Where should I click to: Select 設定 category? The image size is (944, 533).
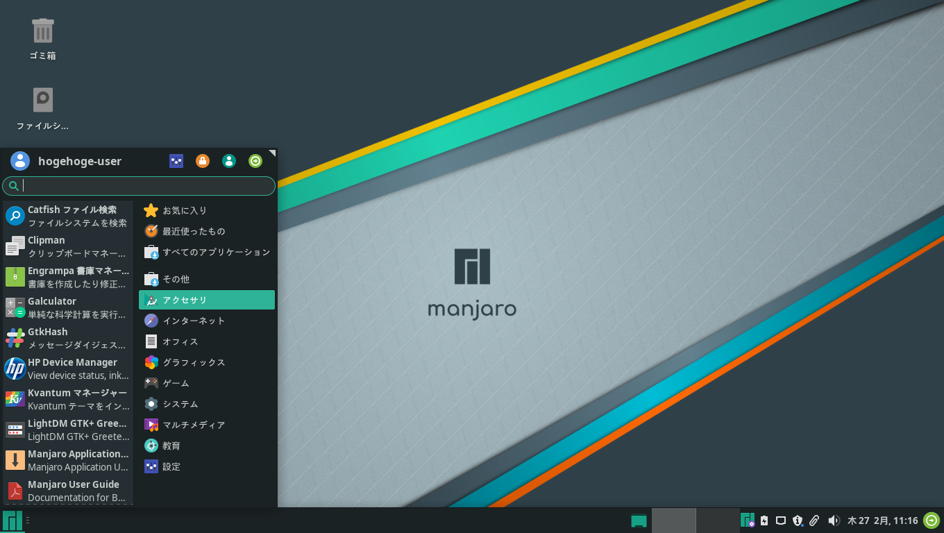[x=207, y=466]
